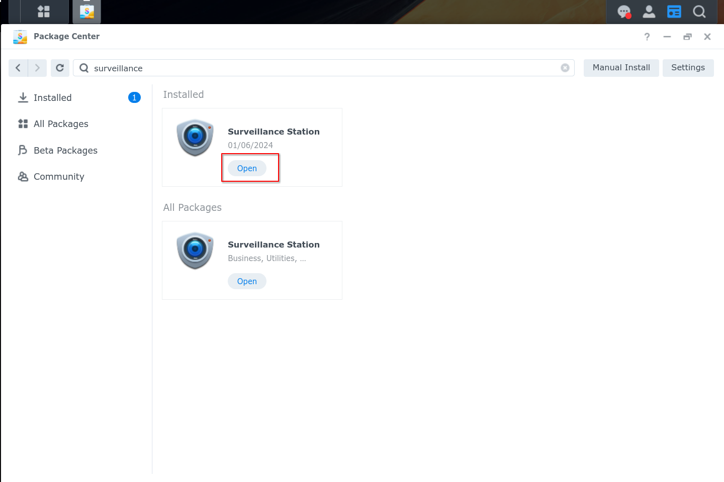The image size is (724, 482).
Task: Click the back navigation arrow
Action: point(18,68)
